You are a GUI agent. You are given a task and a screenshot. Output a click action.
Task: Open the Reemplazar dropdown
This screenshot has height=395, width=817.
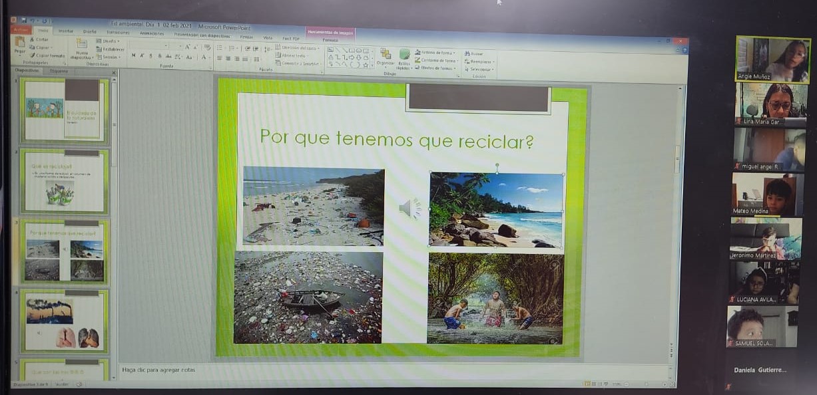click(x=479, y=61)
